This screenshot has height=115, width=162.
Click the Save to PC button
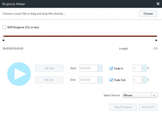coord(148,107)
